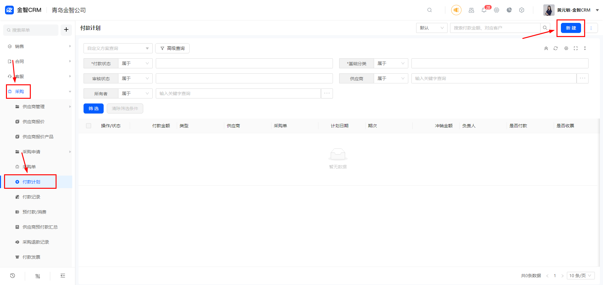Open the customer service agent icon
The width and height of the screenshot is (603, 285).
coord(471,10)
